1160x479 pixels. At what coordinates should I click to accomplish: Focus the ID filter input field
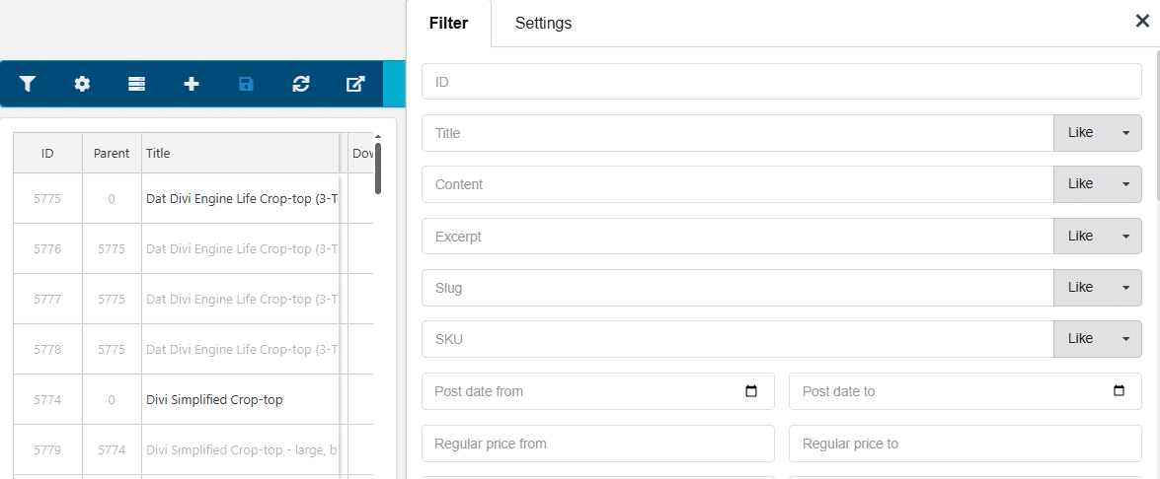tap(781, 81)
